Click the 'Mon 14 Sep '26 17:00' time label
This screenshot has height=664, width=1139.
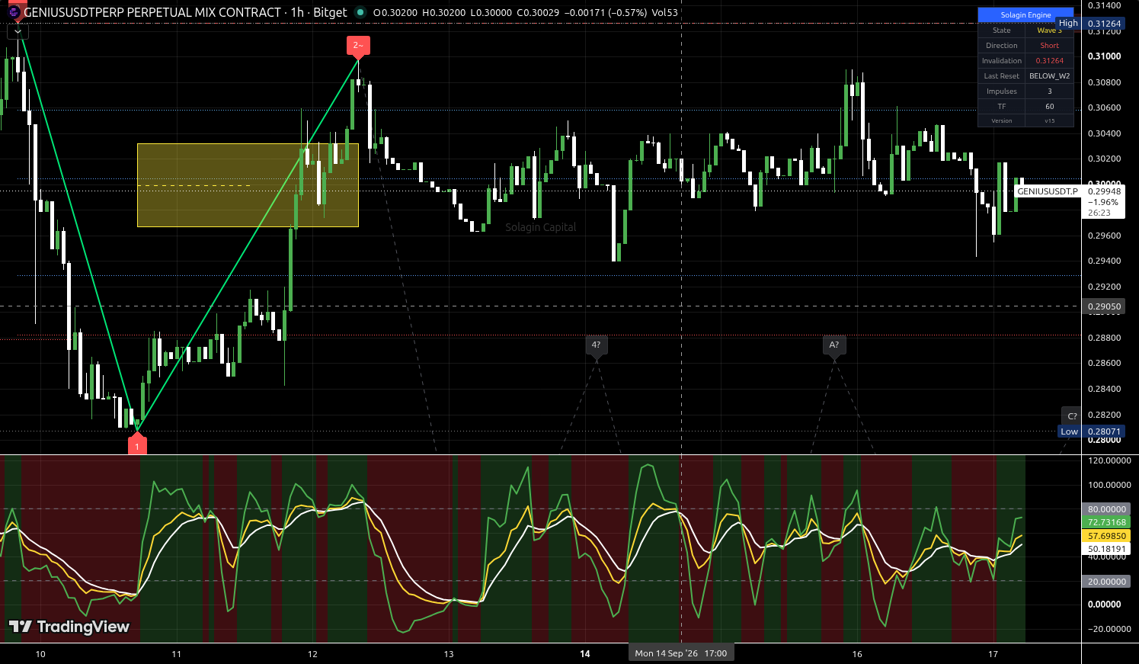tap(681, 653)
